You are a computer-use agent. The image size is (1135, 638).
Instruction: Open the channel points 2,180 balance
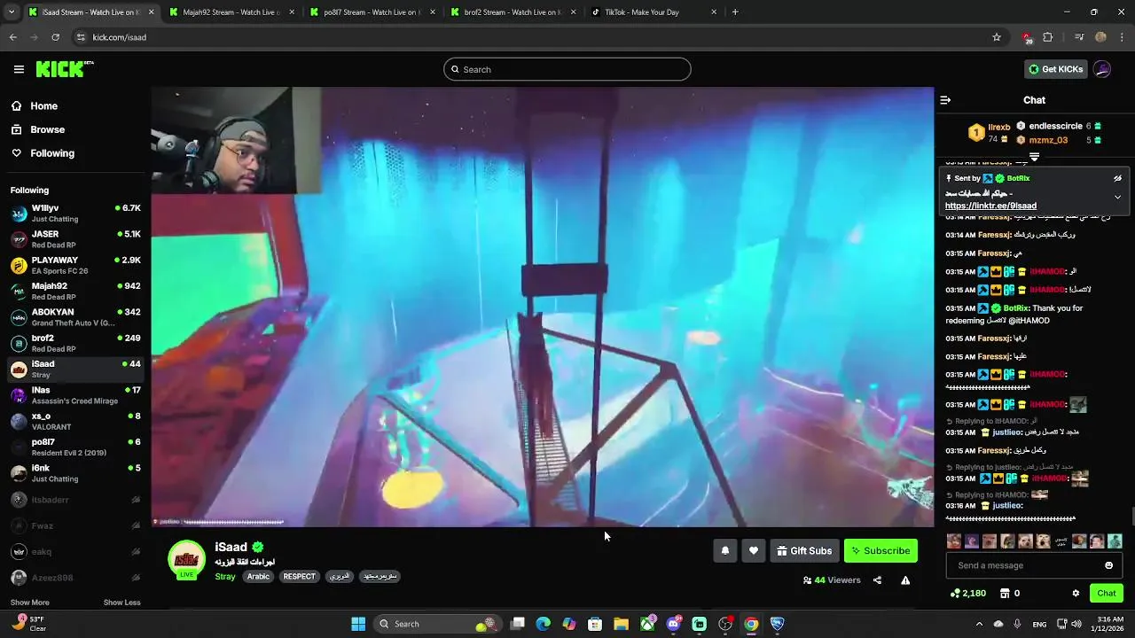[967, 593]
